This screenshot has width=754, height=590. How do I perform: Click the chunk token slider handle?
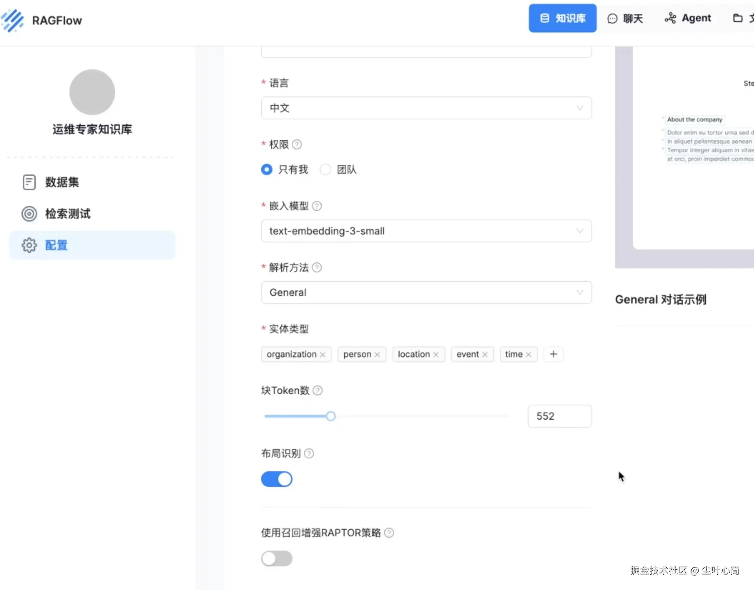331,416
